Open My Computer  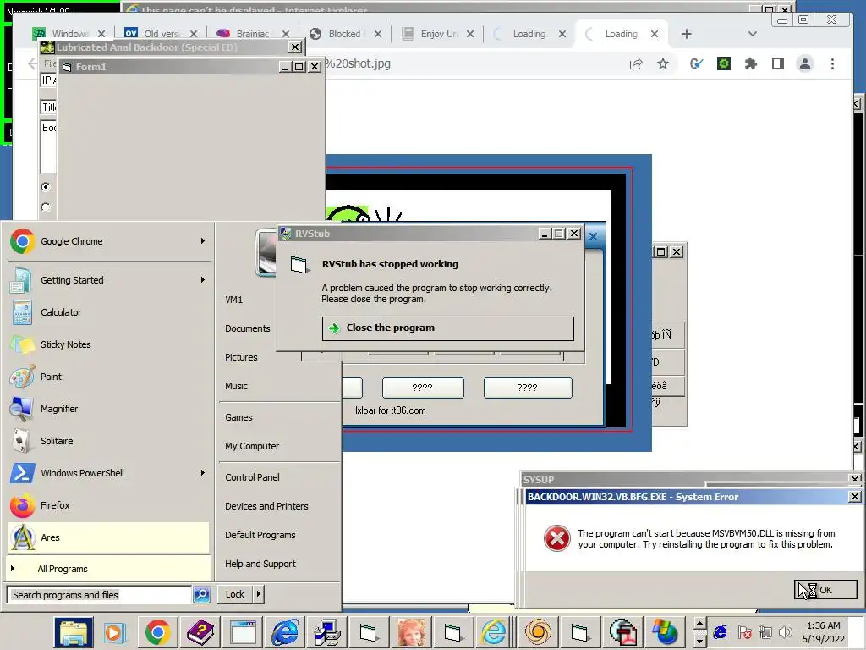tap(252, 446)
